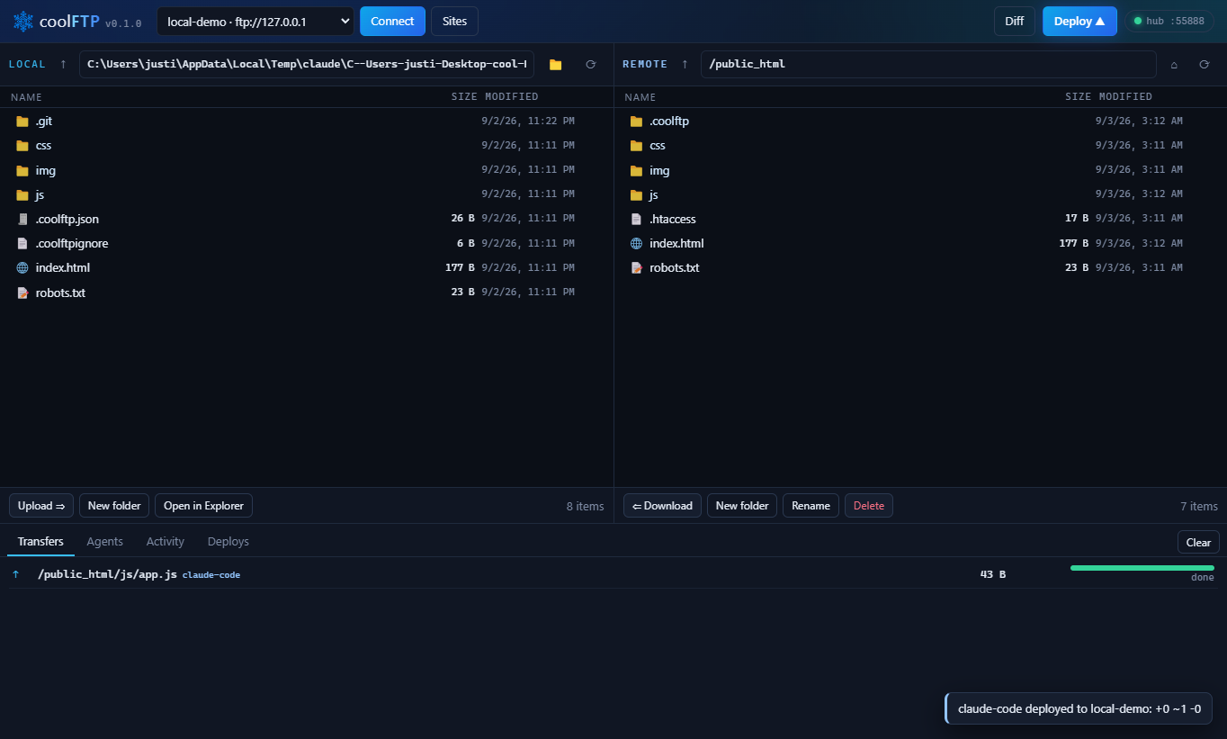Create a New folder in remote pane

(x=742, y=506)
